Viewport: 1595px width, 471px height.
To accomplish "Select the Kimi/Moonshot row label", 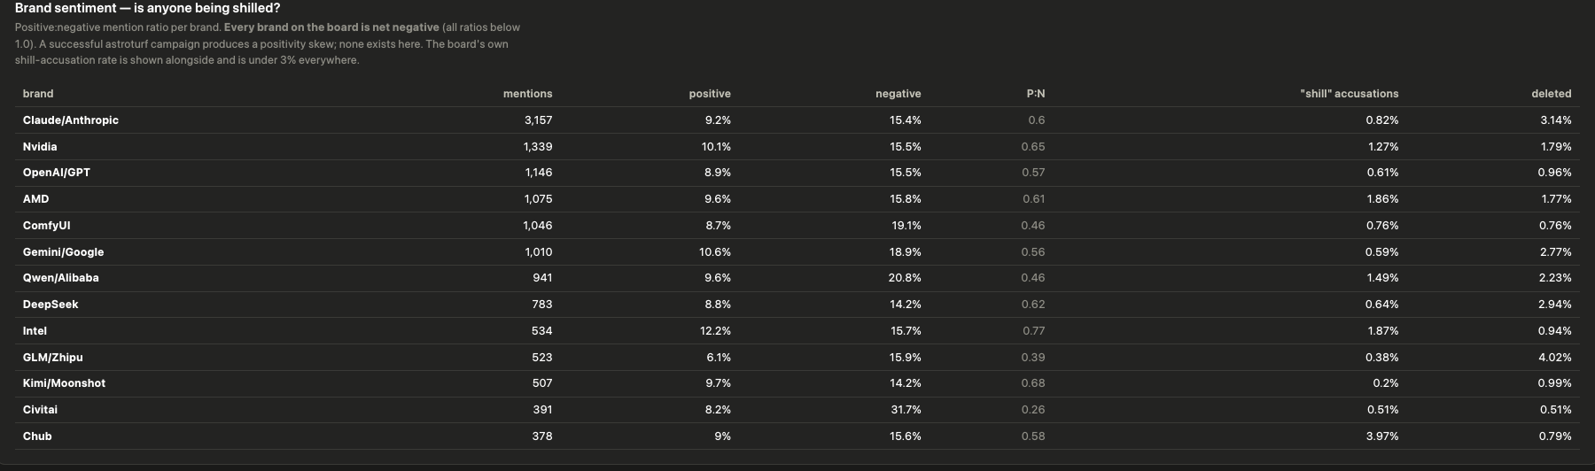I will [x=64, y=383].
